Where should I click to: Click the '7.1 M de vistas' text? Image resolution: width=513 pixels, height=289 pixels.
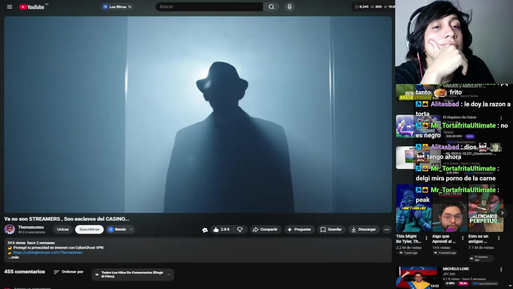[x=481, y=248]
